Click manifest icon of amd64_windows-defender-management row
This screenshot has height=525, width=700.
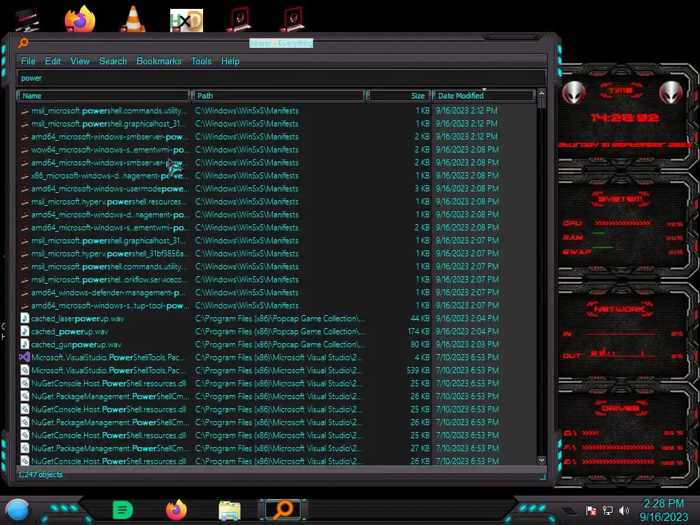pos(25,293)
